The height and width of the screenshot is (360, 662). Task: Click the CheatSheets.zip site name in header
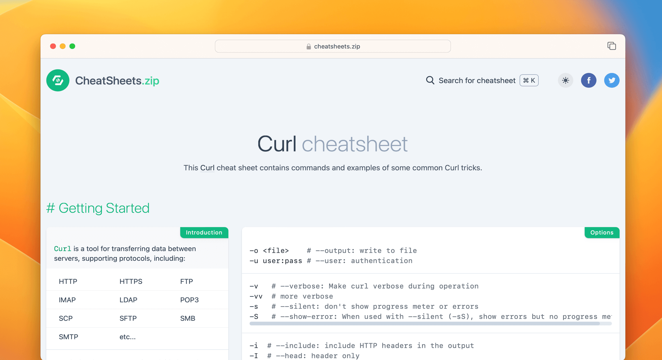[x=117, y=80]
